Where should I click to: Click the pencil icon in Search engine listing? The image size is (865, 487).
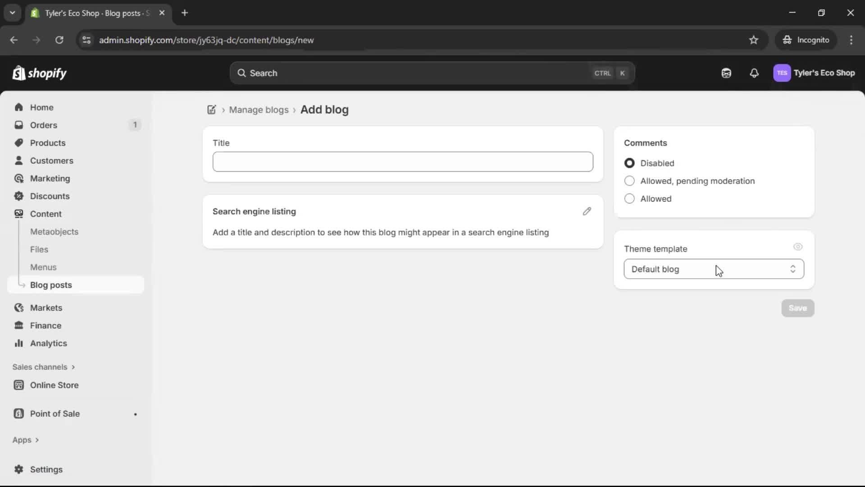(x=587, y=211)
